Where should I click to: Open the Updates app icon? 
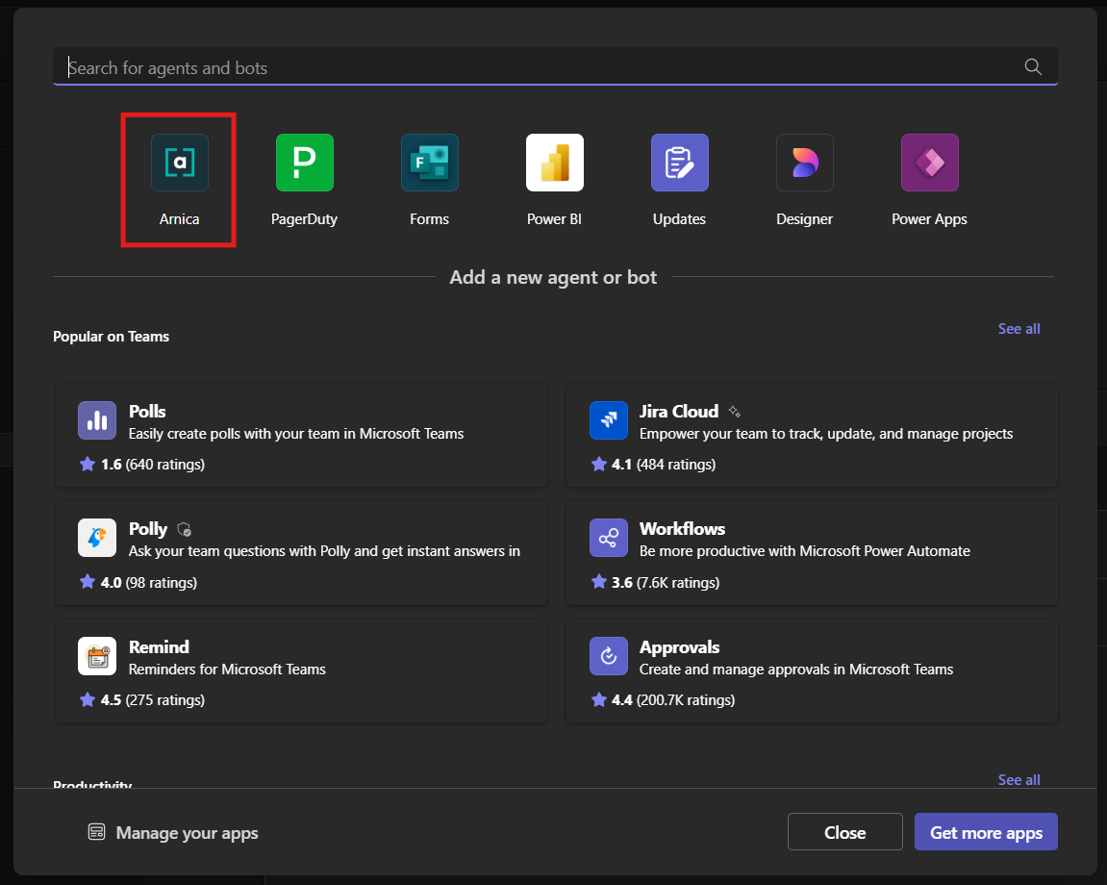pos(680,163)
